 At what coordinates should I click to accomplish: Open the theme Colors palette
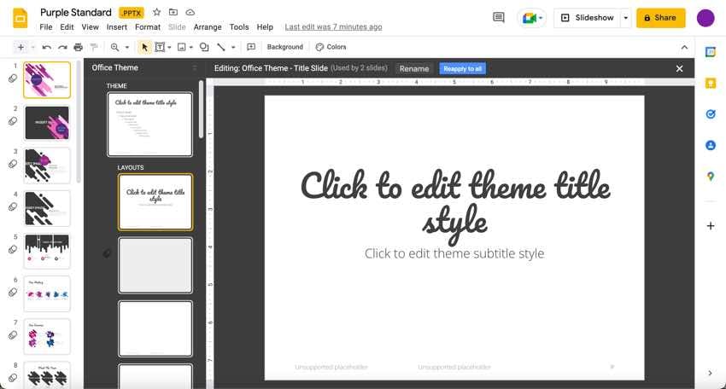(331, 48)
